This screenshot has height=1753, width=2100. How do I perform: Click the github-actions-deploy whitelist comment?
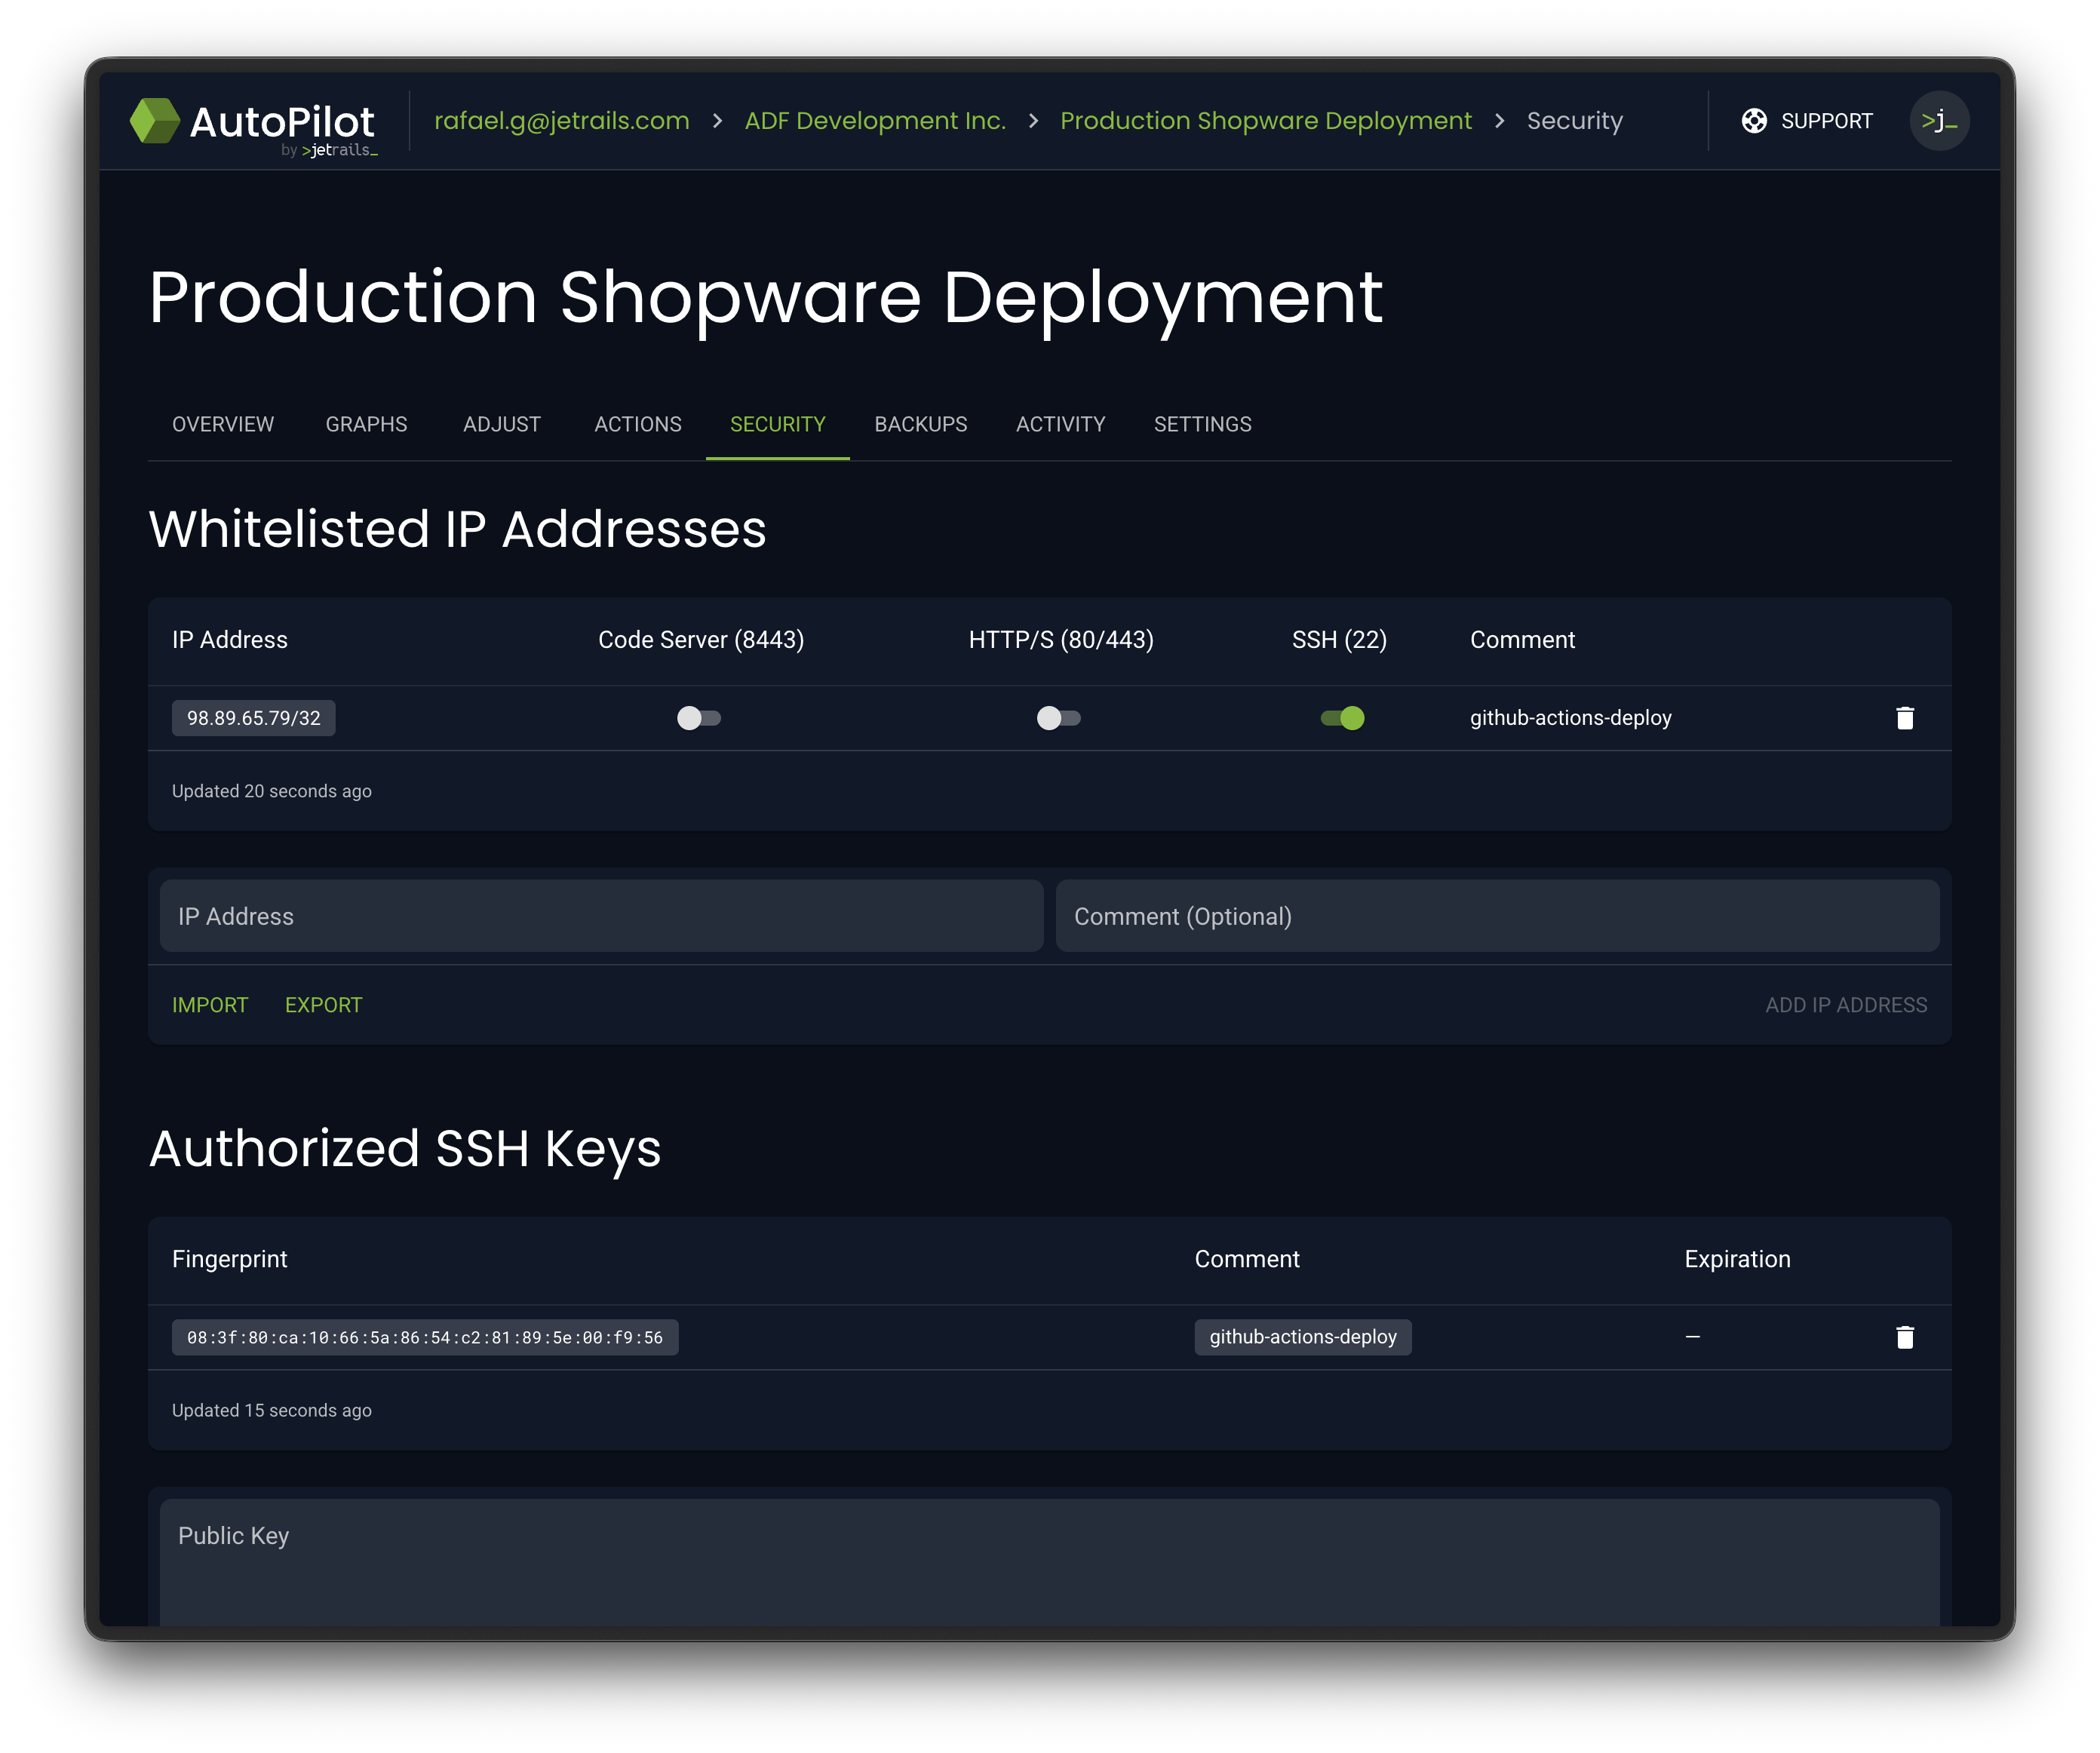pyautogui.click(x=1570, y=718)
